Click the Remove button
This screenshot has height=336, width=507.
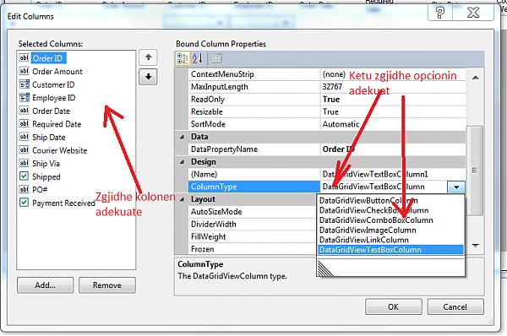point(107,285)
